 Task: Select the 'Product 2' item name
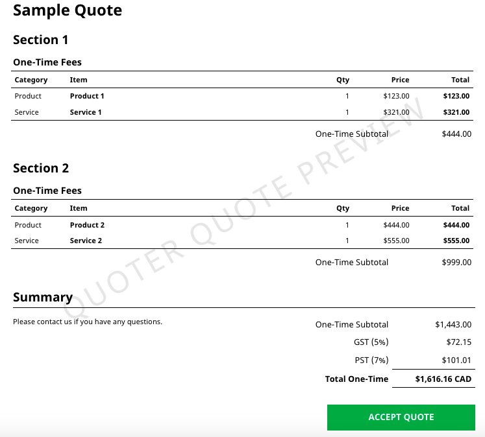87,225
